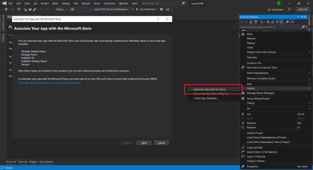Click the search magnifier in title bar
The height and width of the screenshot is (170, 313).
pos(183,3)
